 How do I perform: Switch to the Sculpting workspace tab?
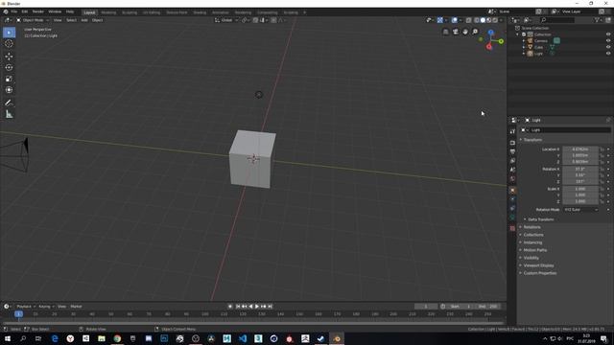130,12
